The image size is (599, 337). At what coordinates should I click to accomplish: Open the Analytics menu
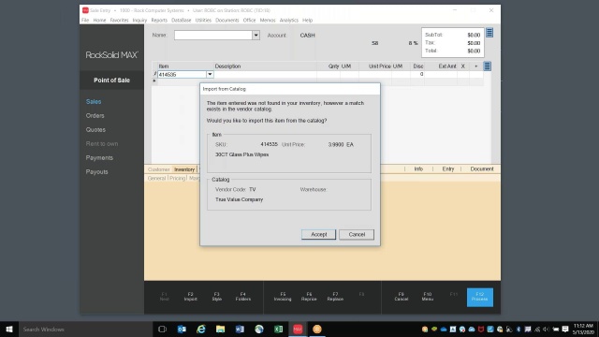[289, 21]
